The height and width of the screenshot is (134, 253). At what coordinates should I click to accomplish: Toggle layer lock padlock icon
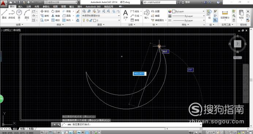pyautogui.click(x=91, y=20)
